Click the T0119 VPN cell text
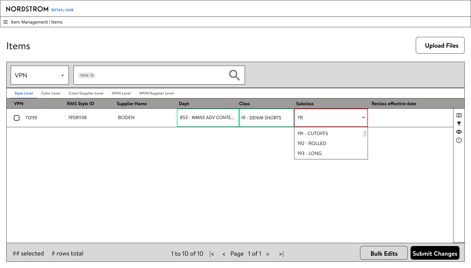The height and width of the screenshot is (268, 471). tap(31, 118)
